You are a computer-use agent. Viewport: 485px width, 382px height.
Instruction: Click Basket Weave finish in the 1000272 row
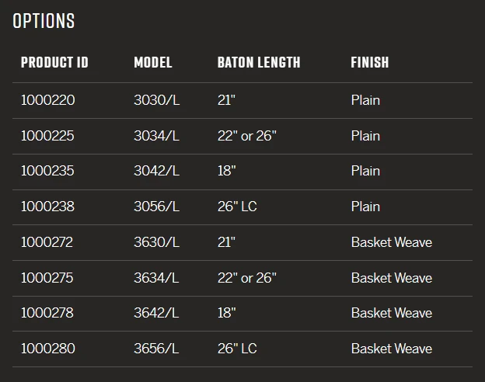pyautogui.click(x=391, y=242)
